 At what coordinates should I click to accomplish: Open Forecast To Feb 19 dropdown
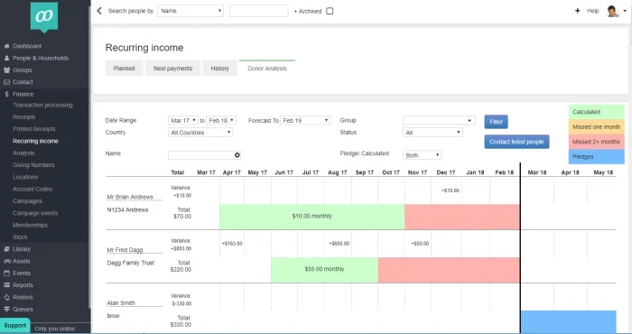(x=305, y=120)
